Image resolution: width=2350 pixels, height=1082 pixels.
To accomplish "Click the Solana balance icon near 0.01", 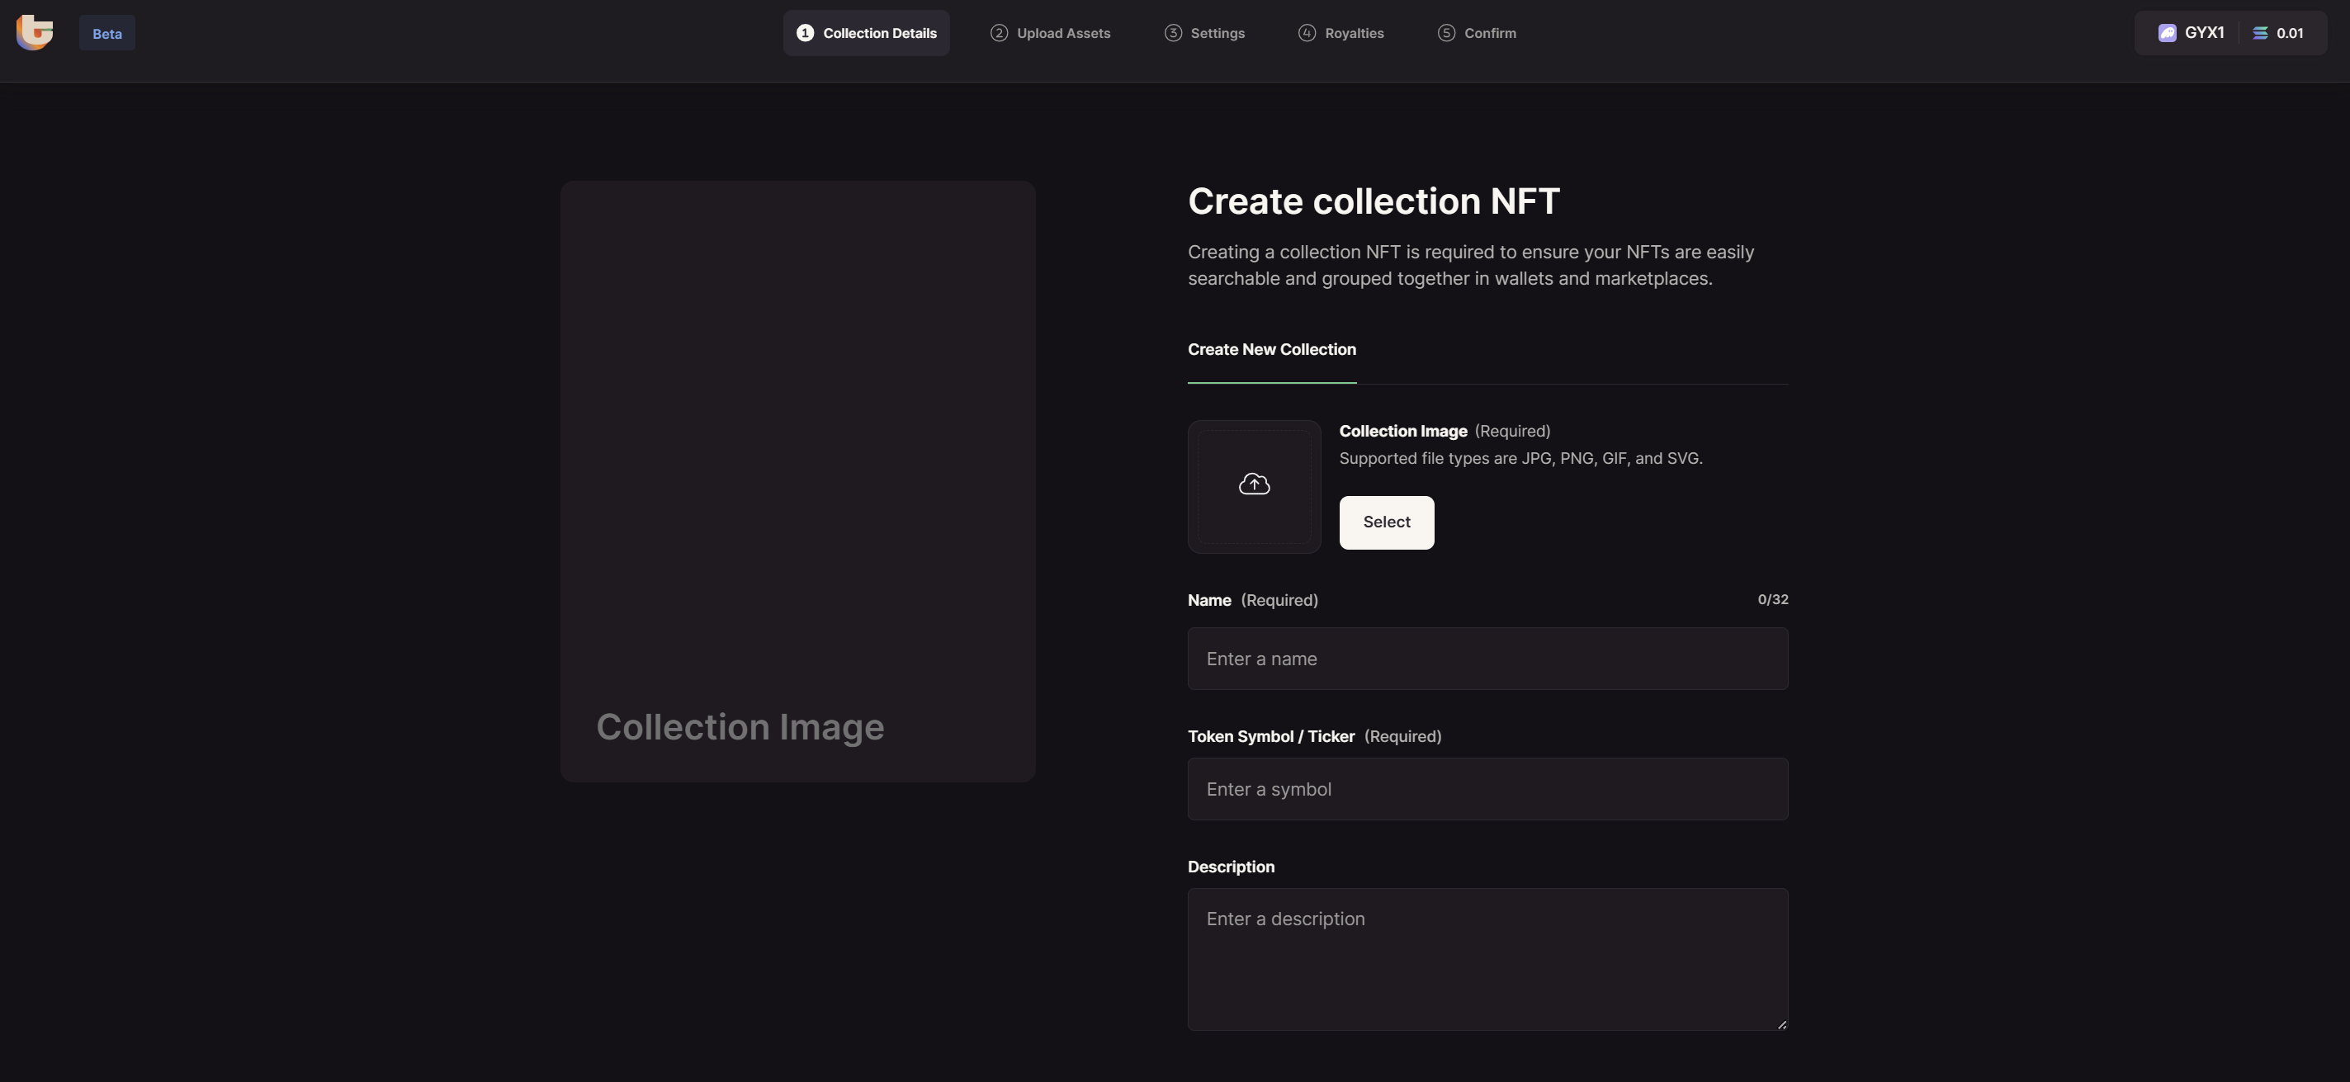I will click(x=2260, y=33).
